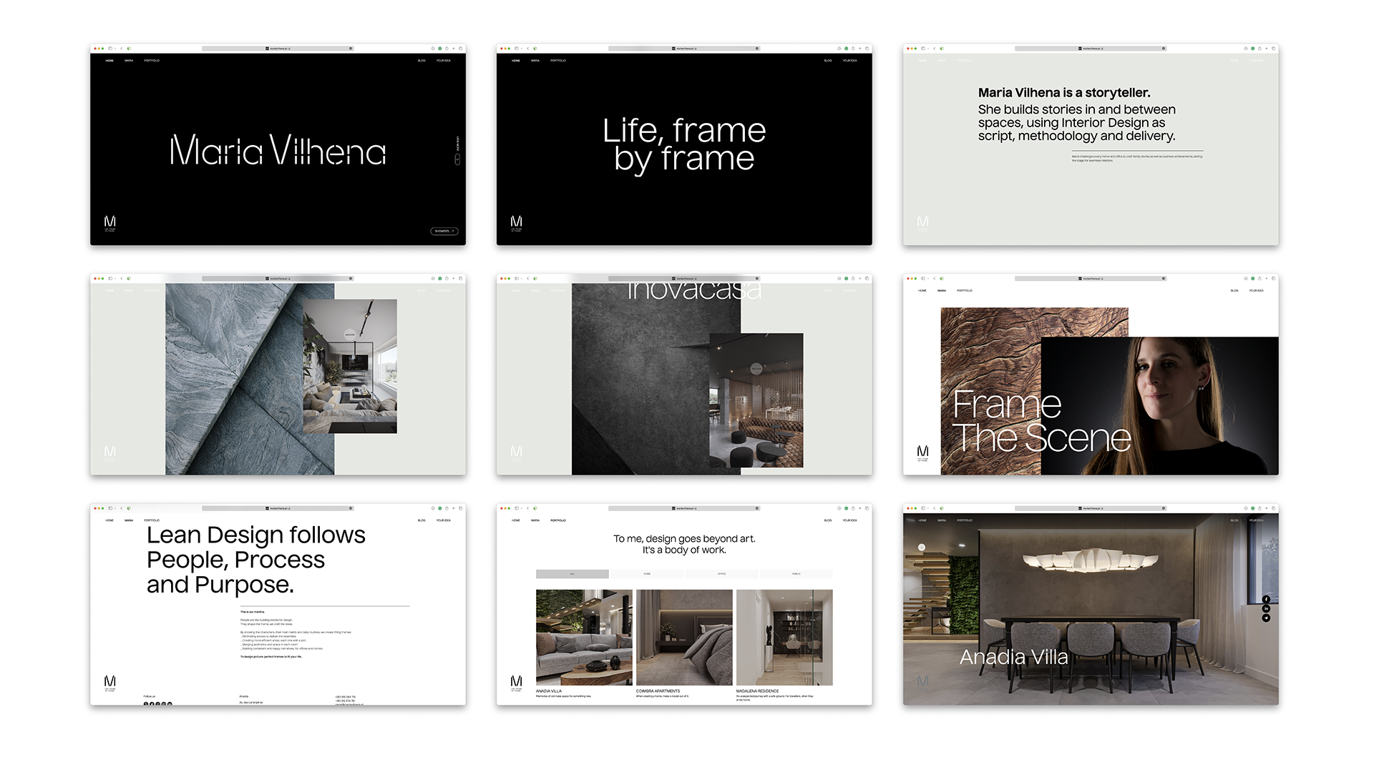1374x772 pixels.
Task: Select the ALL portfolio filter tab
Action: (x=572, y=574)
